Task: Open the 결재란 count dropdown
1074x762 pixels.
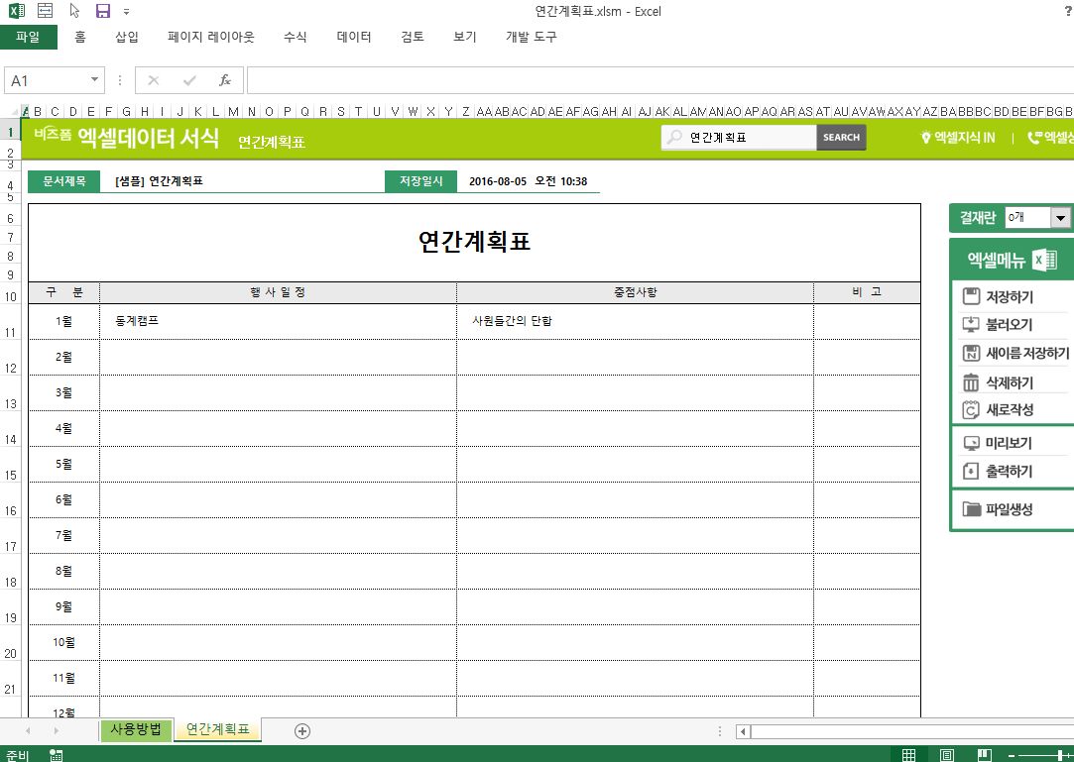Action: coord(1061,218)
